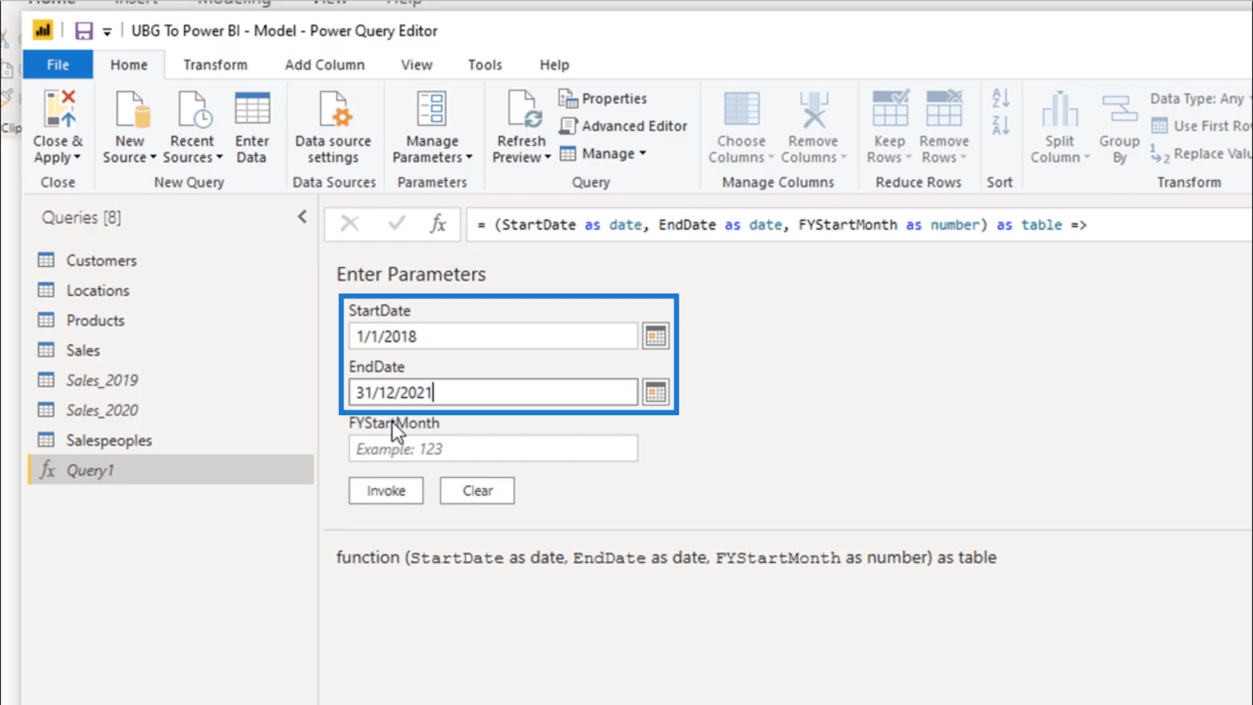Viewport: 1253px width, 705px height.
Task: Select the Salespeoples query
Action: pos(171,440)
